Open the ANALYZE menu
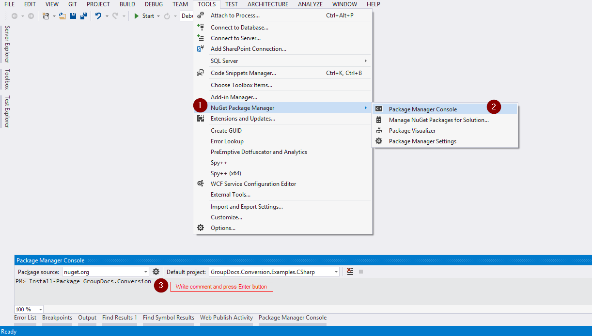This screenshot has width=592, height=336. point(310,4)
